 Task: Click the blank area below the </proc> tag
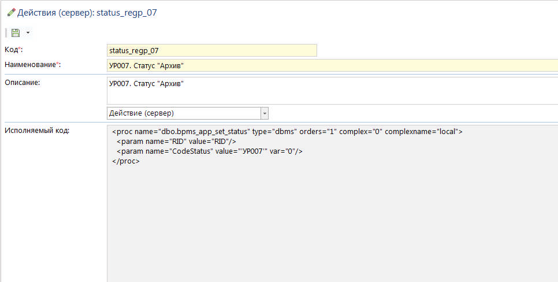pos(332,220)
